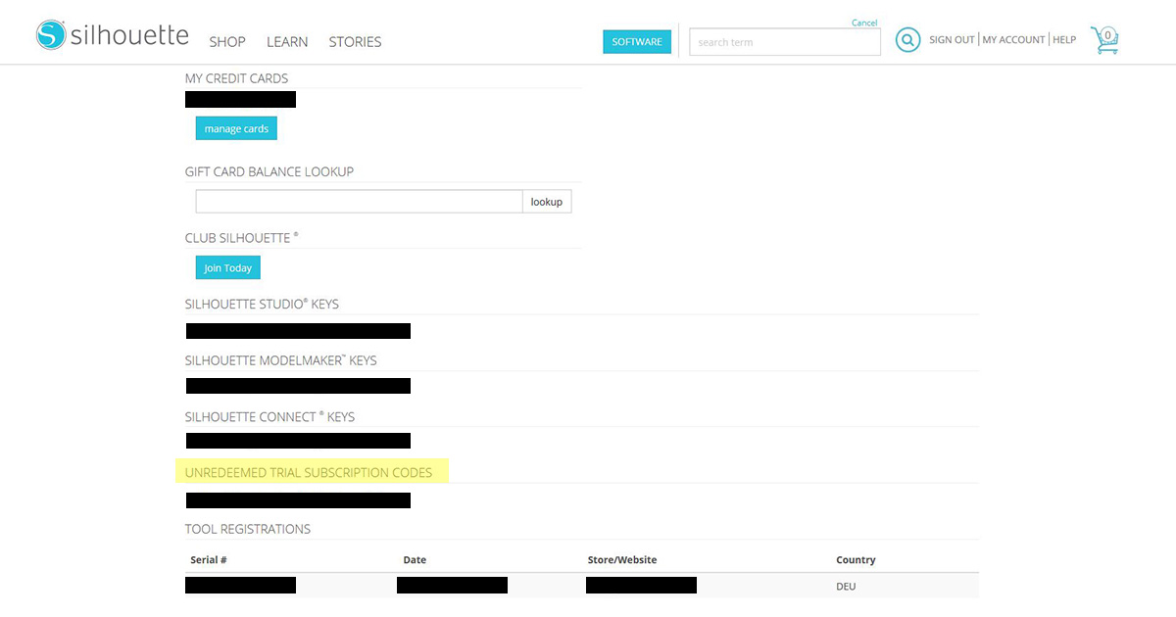Open the shopping cart icon
The height and width of the screenshot is (617, 1176).
coord(1104,40)
